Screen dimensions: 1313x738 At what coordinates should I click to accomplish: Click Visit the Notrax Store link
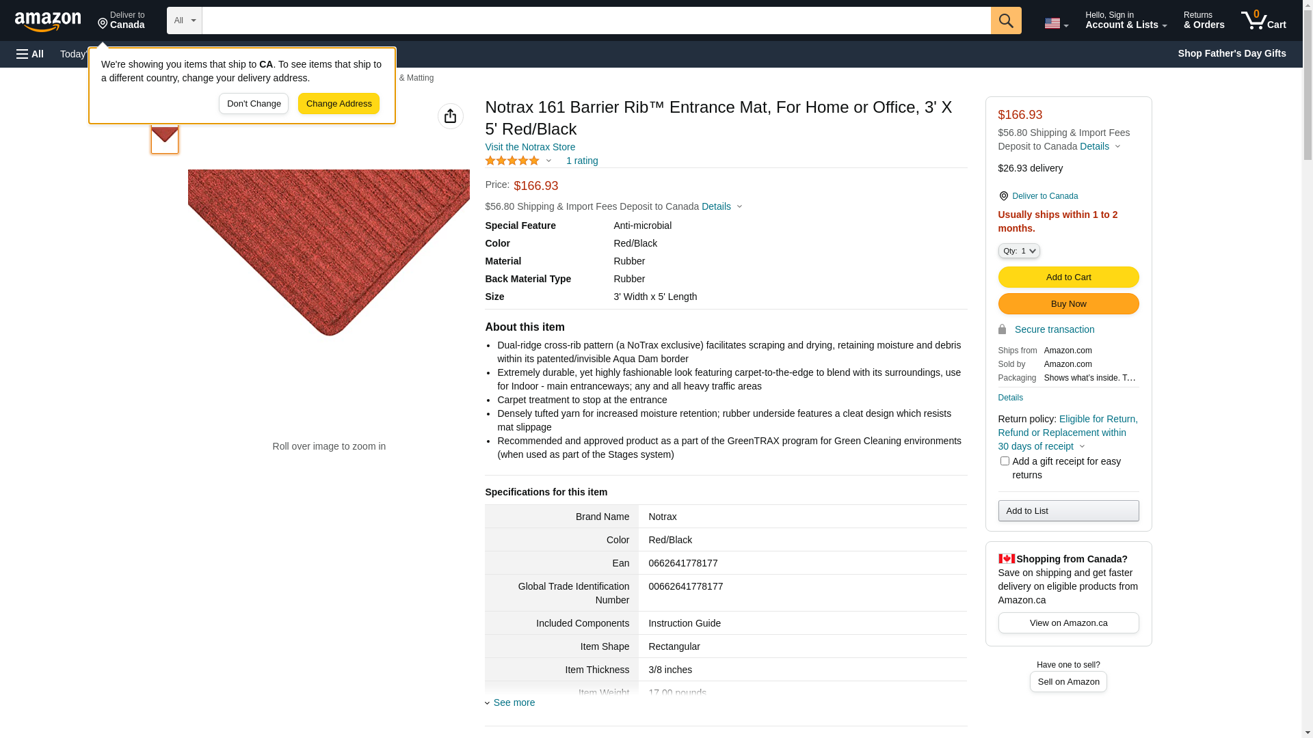pyautogui.click(x=530, y=147)
